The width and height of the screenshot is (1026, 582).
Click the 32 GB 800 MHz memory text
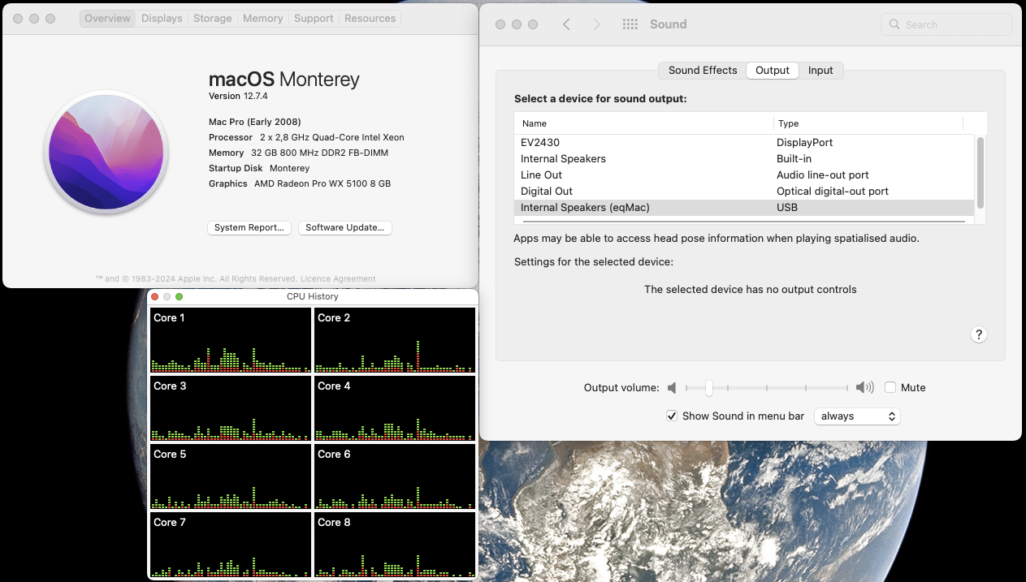320,153
